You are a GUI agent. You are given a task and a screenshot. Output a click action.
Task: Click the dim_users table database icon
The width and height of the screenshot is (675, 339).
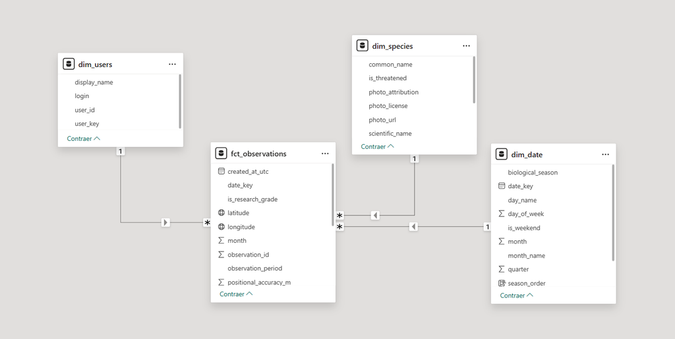[69, 64]
